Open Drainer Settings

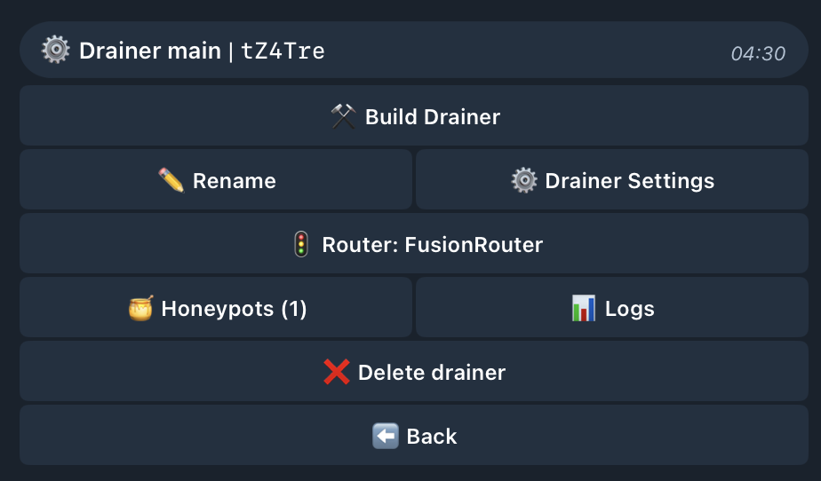point(612,179)
